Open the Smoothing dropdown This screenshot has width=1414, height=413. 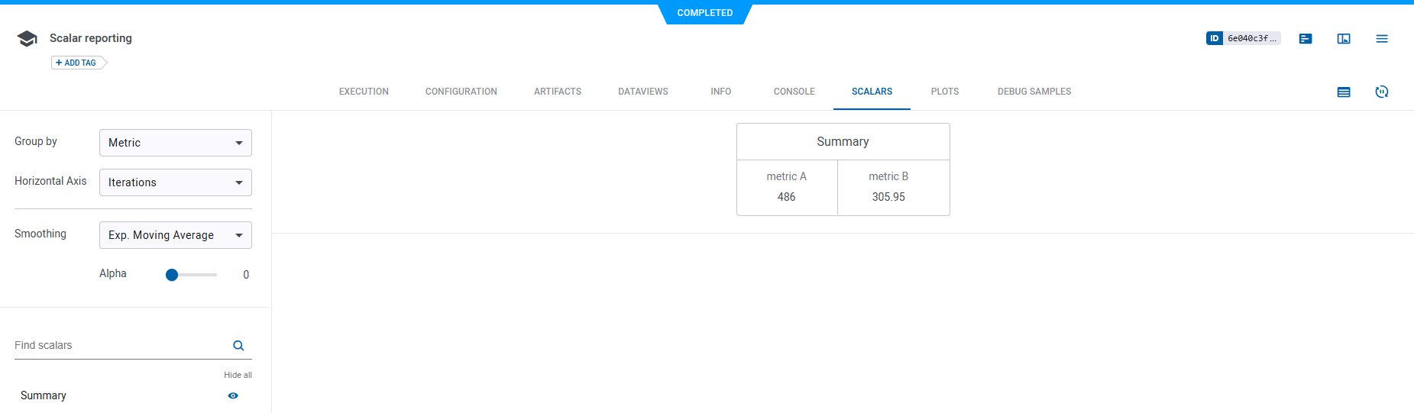pyautogui.click(x=175, y=235)
